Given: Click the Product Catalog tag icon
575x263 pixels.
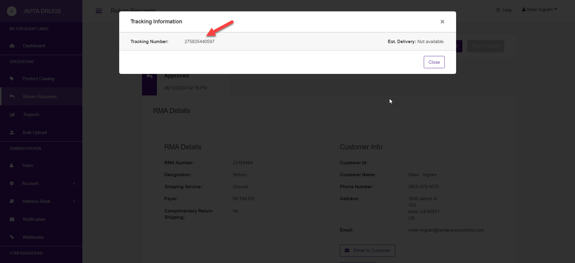Looking at the screenshot, I should pyautogui.click(x=12, y=79).
